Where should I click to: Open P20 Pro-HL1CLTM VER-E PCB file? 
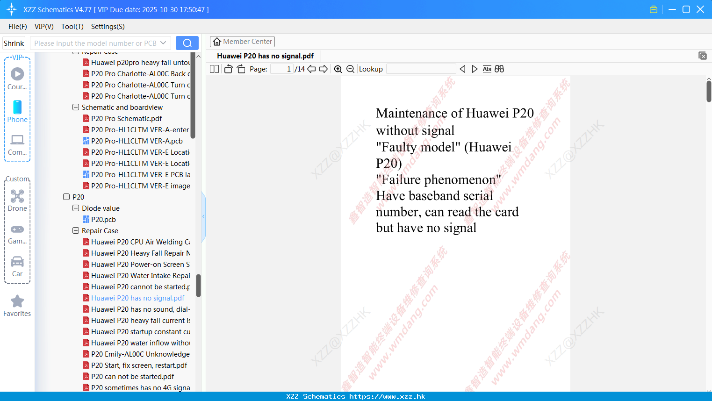pos(136,175)
